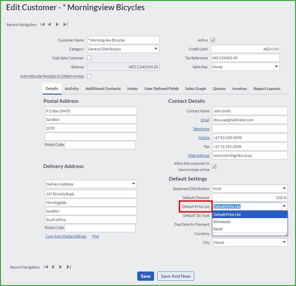Go to previous record in top navigation
The height and width of the screenshot is (286, 296).
coord(49,24)
